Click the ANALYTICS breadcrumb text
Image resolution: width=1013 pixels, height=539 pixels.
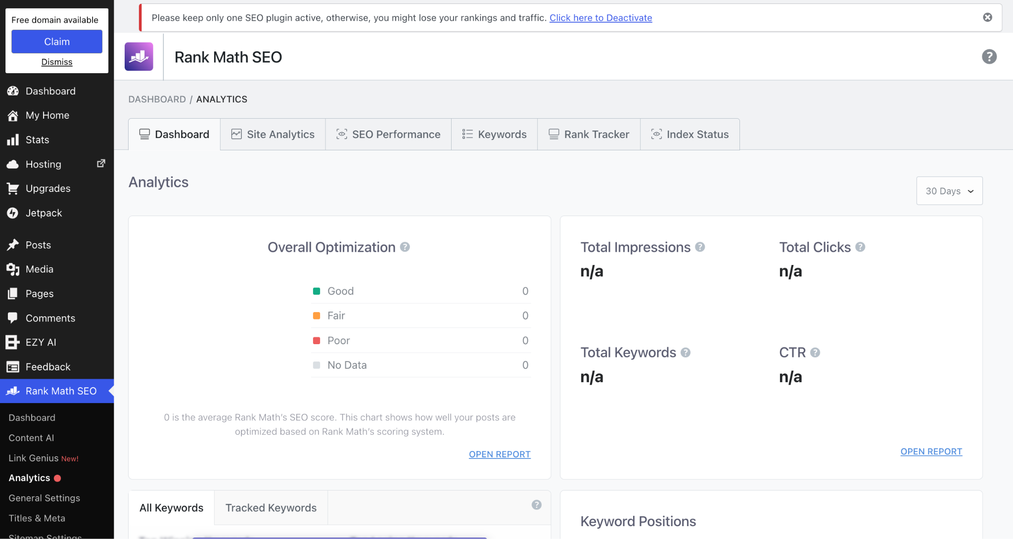click(x=222, y=99)
